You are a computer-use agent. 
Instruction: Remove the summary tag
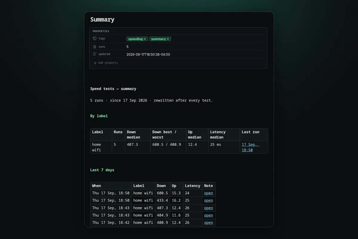(168, 39)
